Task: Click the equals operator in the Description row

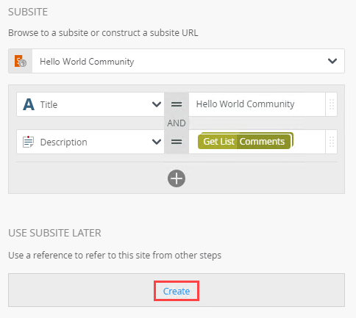Action: pos(177,142)
